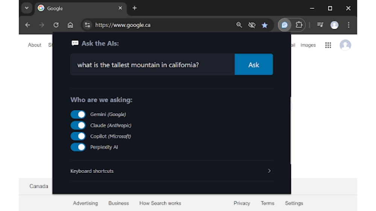Click the question input field

(153, 64)
